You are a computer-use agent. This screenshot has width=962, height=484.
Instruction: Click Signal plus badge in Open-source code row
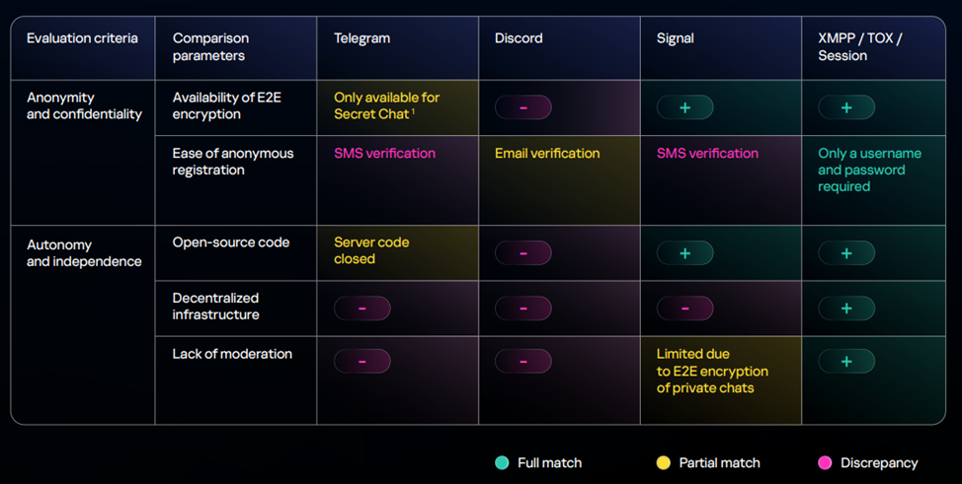[x=684, y=253]
